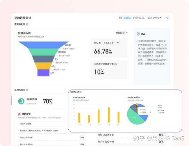Click the 全公司 label
The height and width of the screenshot is (146, 189).
point(97,43)
